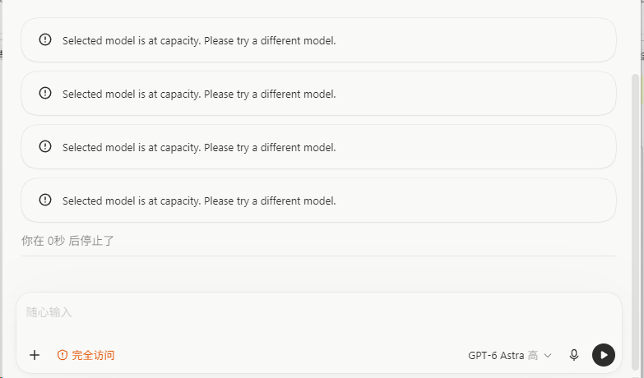Send the message with the black arrow button
This screenshot has height=378, width=644.
coord(604,355)
